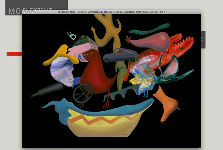Select the small blue-gray car
Viewport: 223px width, 150px height.
point(120,55)
